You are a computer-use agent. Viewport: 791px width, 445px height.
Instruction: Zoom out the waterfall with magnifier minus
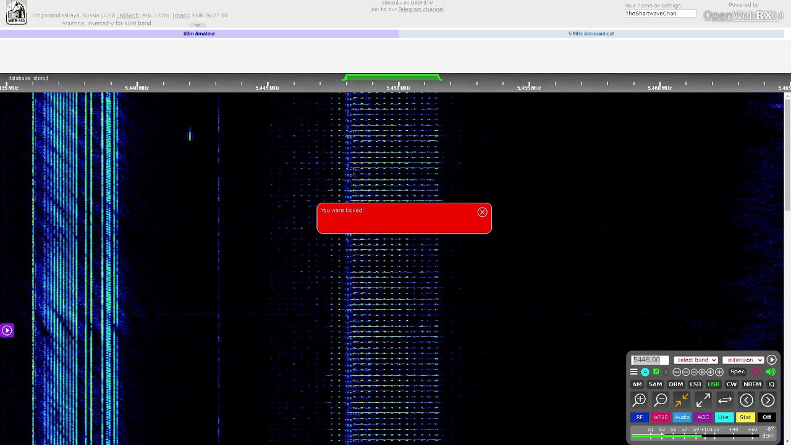(661, 400)
